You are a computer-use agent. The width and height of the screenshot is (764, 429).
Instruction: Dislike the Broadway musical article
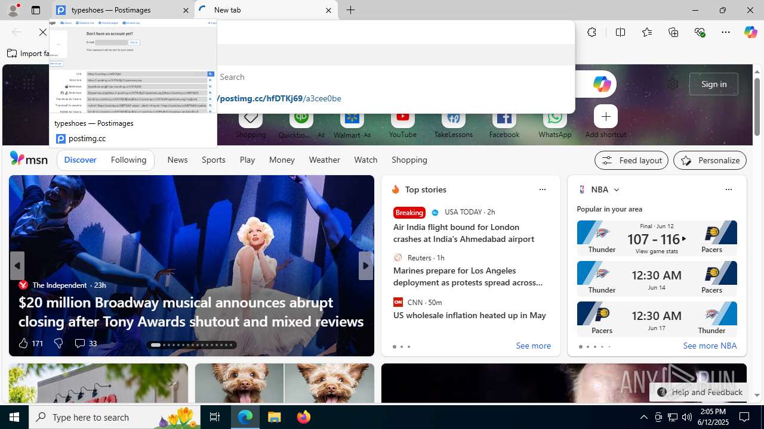click(58, 343)
